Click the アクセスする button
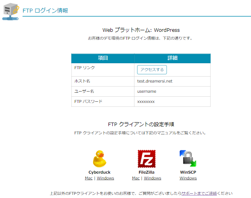251x198 pixels. 152,70
